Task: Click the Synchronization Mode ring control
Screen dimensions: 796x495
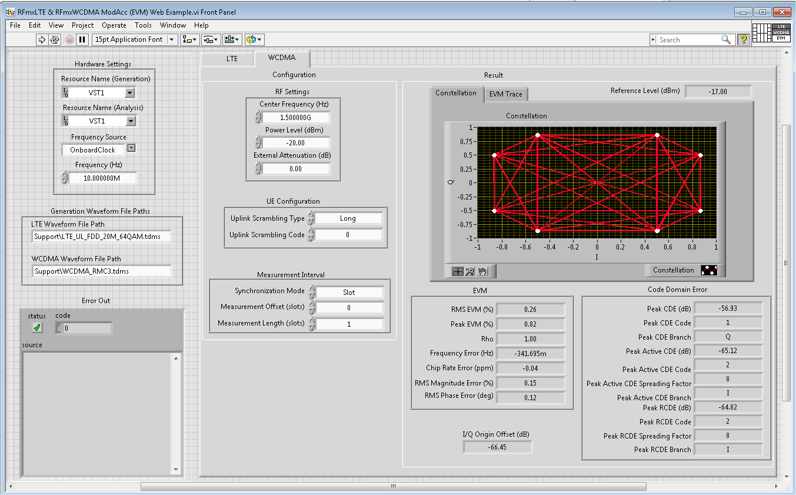Action: pos(349,292)
